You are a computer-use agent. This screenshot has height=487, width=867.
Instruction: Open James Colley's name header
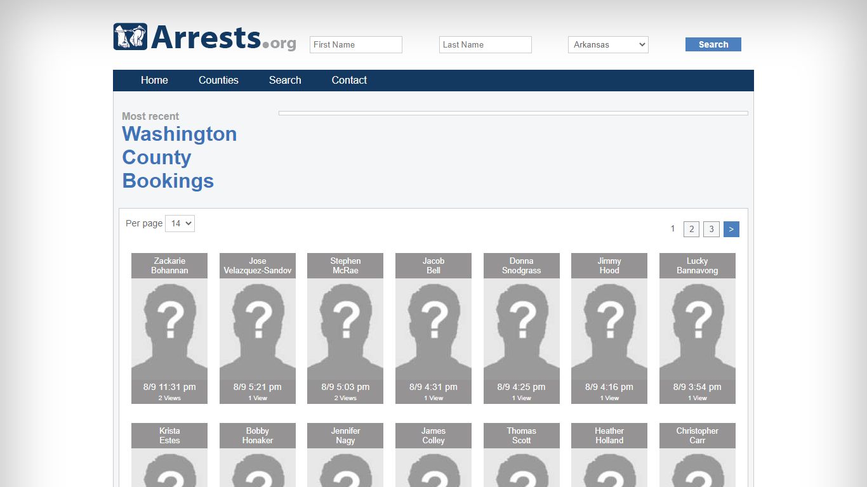(x=433, y=436)
